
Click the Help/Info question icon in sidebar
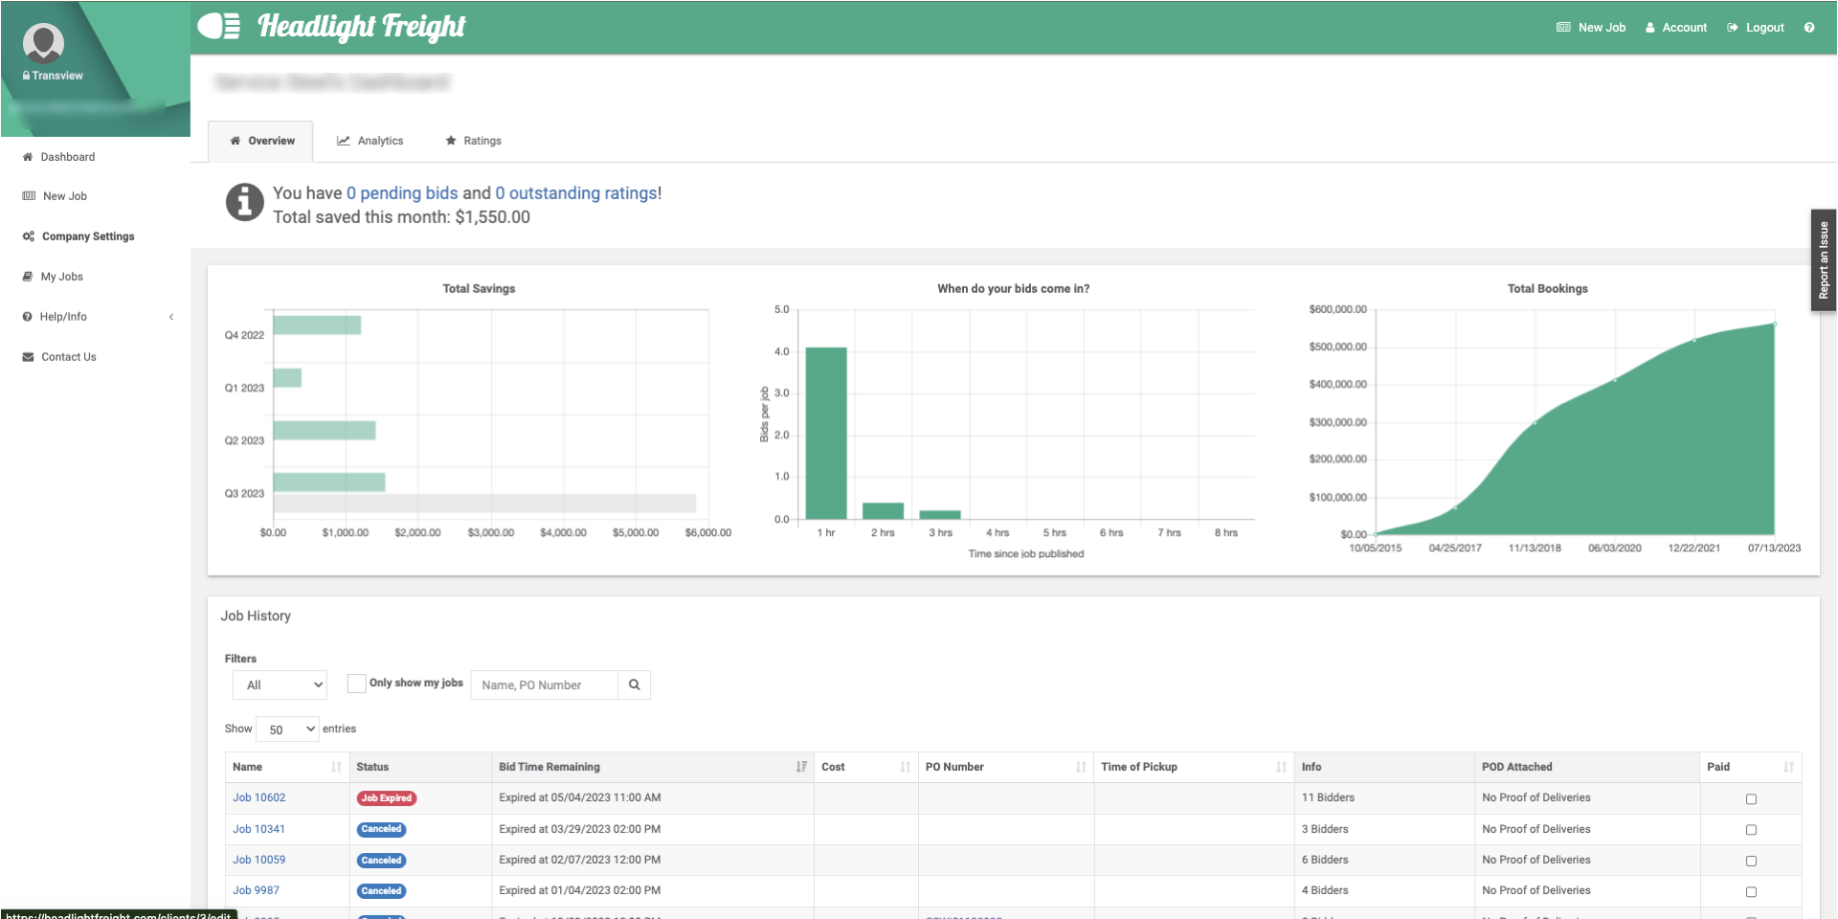pyautogui.click(x=28, y=317)
